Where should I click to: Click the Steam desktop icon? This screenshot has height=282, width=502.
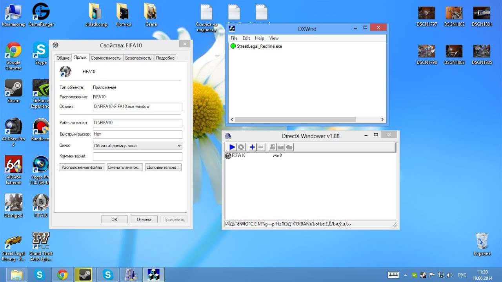pyautogui.click(x=13, y=91)
